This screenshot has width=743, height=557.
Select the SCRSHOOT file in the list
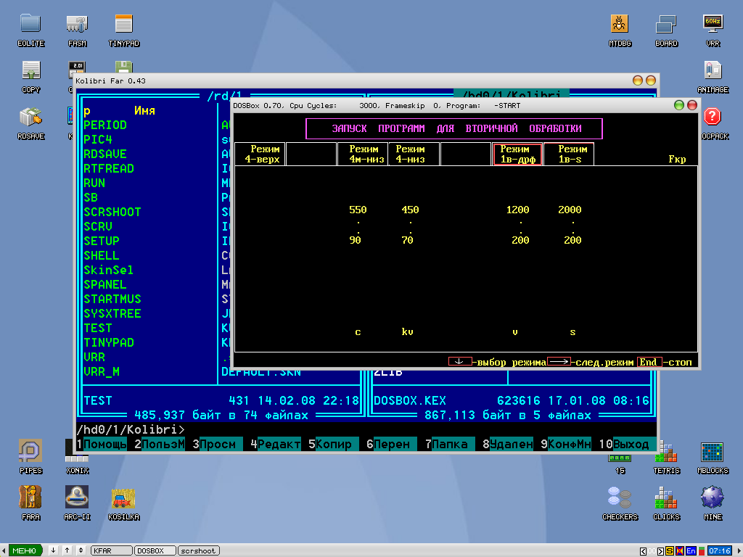click(112, 212)
